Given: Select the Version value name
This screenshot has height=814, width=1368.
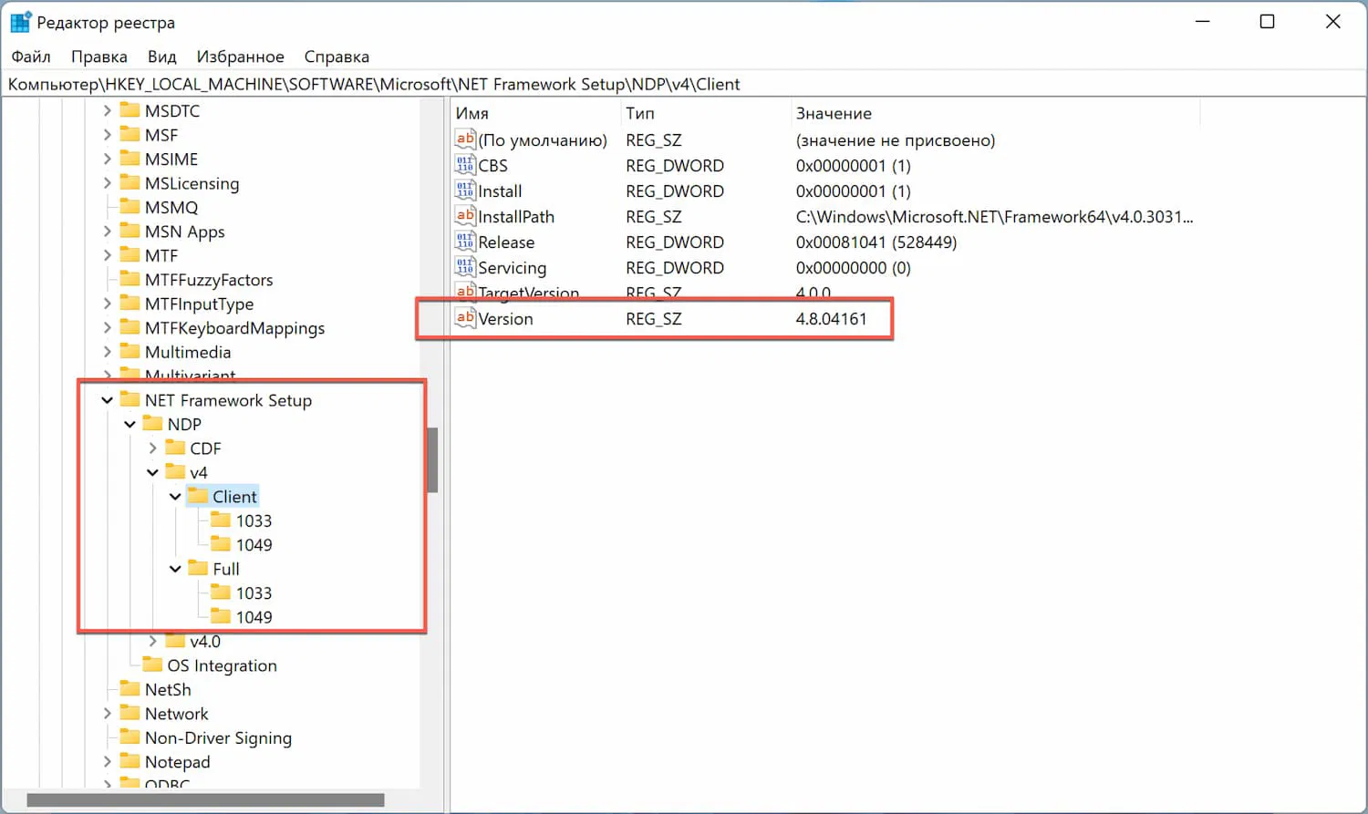Looking at the screenshot, I should 505,319.
